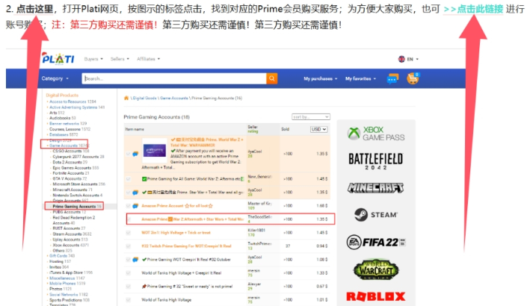Open the #32 Twitch Prime Gaming For WOT listing
The height and width of the screenshot is (306, 527).
pos(186,246)
